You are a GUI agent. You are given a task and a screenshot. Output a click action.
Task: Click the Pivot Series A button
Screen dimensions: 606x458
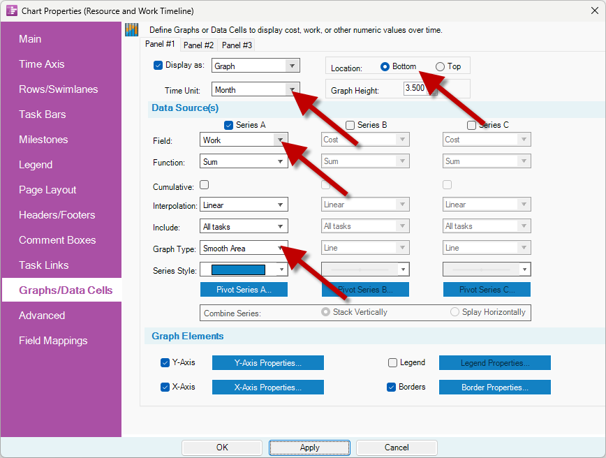pos(244,290)
